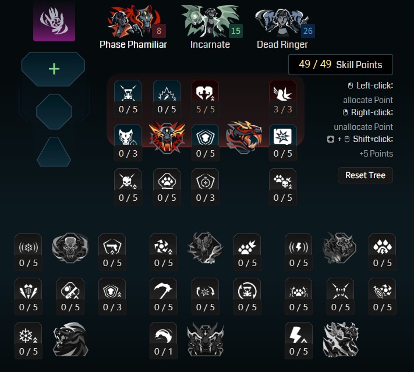Select the wolf head 0/3 skill
Screen dimensions: 414x372
click(x=128, y=142)
